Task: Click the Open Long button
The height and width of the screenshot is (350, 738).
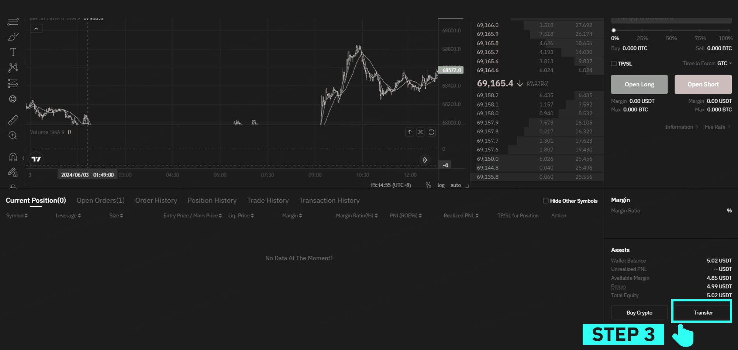Action: point(639,84)
